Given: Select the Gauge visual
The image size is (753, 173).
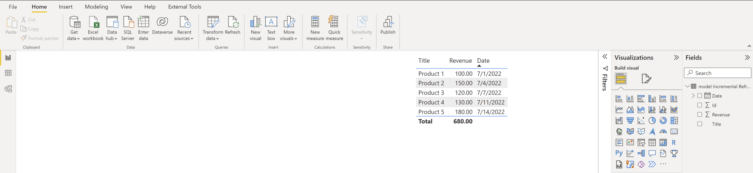Looking at the screenshot, I should click(x=663, y=131).
